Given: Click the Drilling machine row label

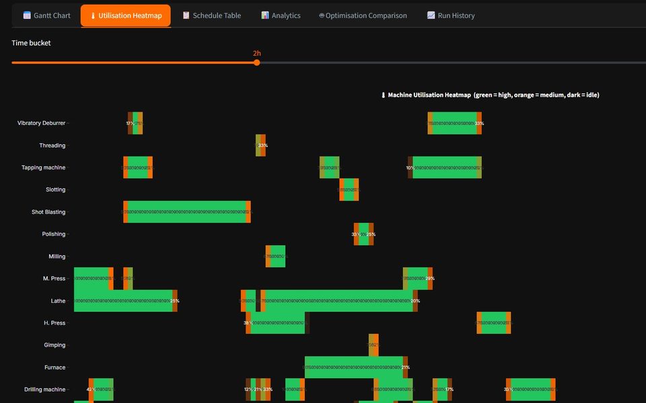Looking at the screenshot, I should coord(44,390).
